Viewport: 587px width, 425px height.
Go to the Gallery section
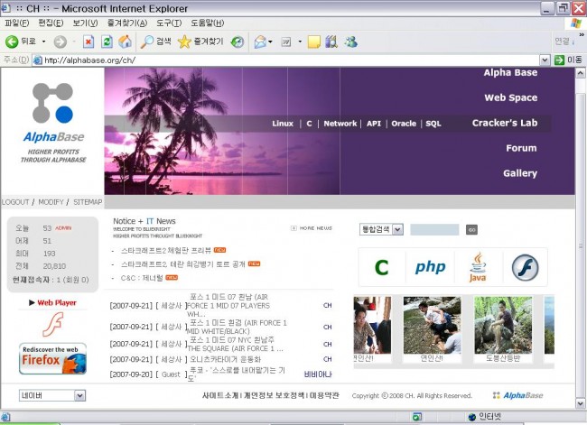pyautogui.click(x=520, y=173)
